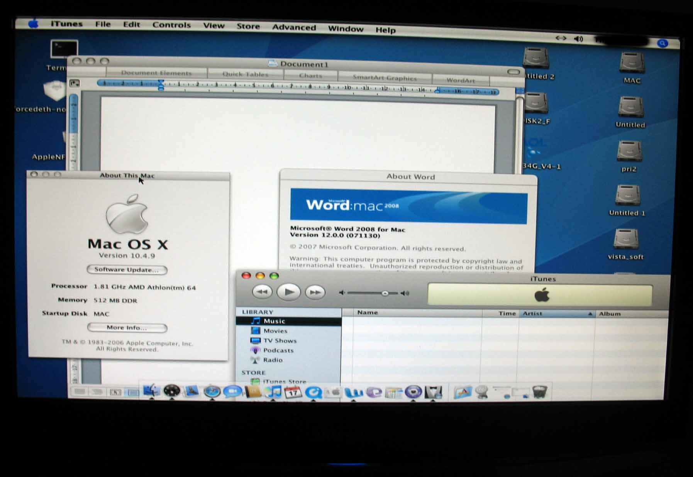
Task: Open iCal calendar icon in the Dock
Action: coord(293,392)
